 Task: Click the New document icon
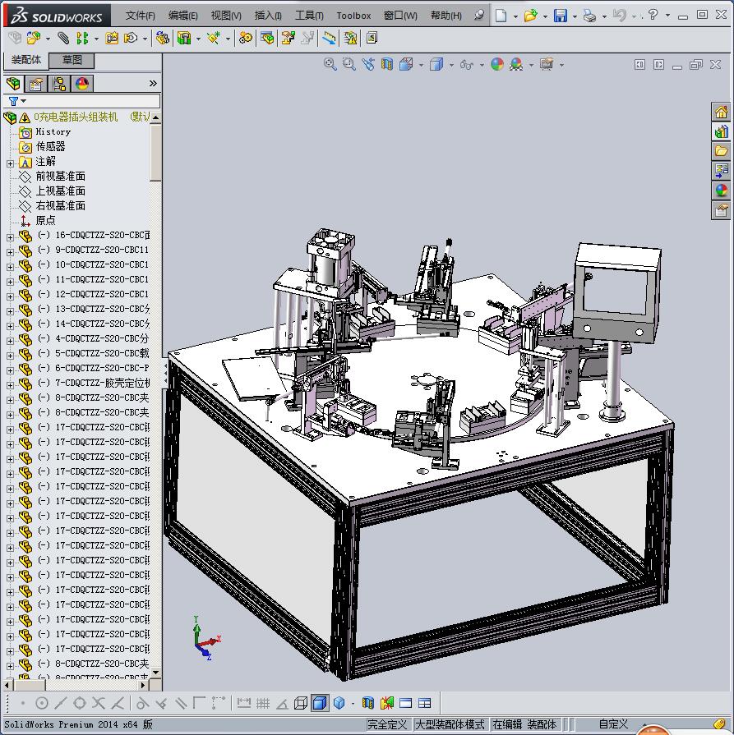tap(501, 16)
